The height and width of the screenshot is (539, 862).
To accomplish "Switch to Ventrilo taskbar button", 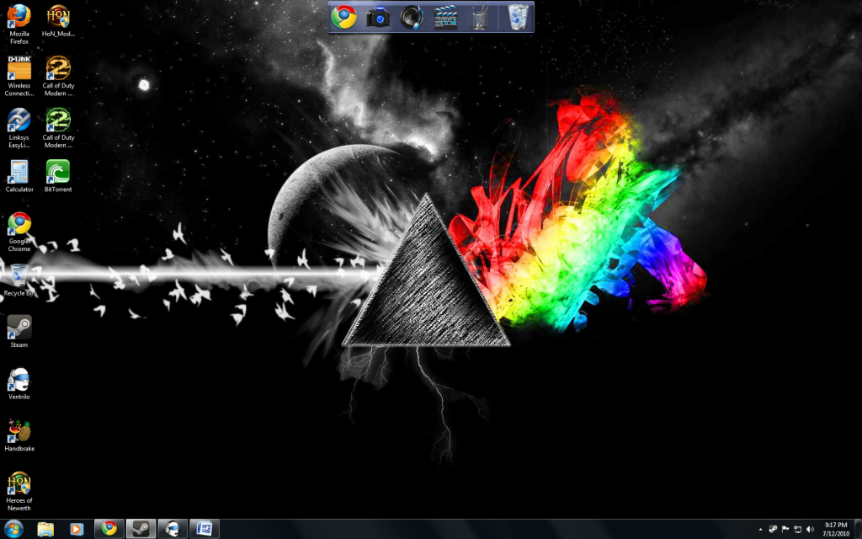I will [x=173, y=529].
